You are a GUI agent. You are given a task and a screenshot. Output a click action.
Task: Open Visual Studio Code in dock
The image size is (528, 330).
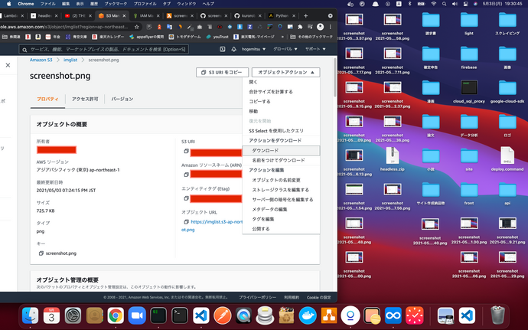201,316
